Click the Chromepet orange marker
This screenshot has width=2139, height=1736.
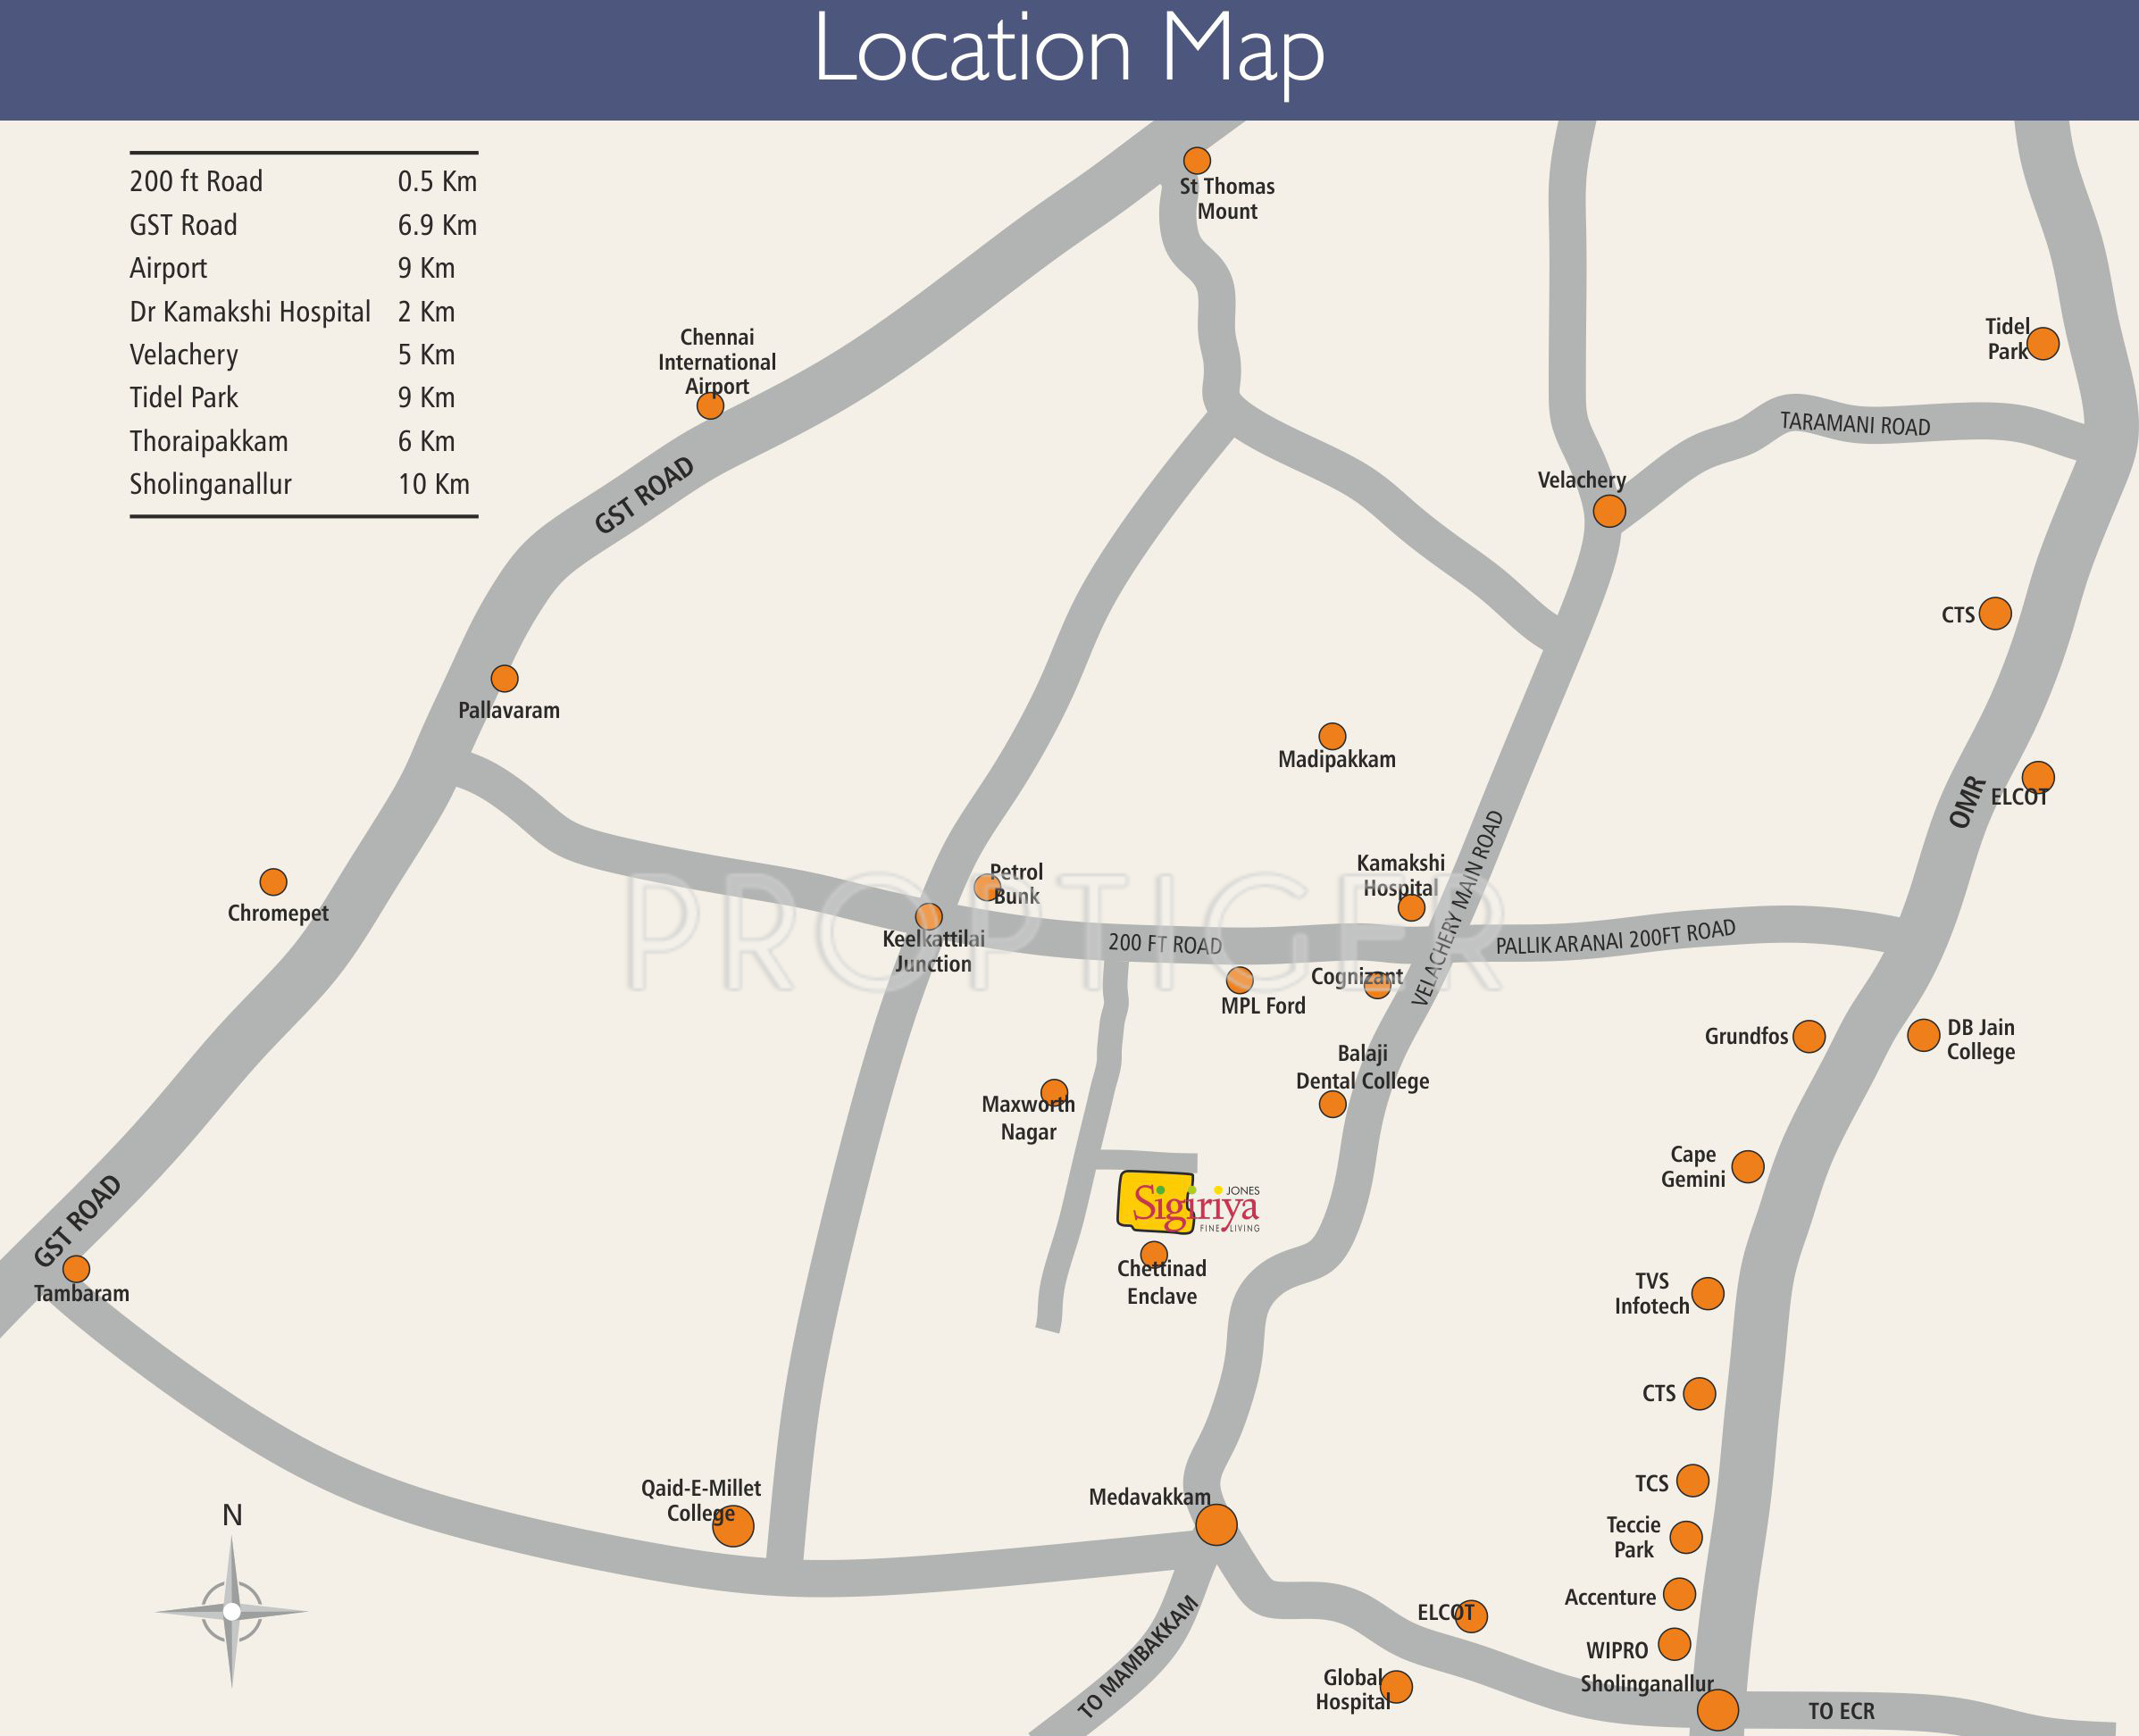coord(273,881)
